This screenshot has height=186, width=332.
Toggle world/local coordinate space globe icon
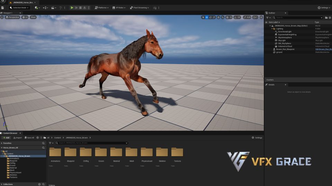pos(219,17)
